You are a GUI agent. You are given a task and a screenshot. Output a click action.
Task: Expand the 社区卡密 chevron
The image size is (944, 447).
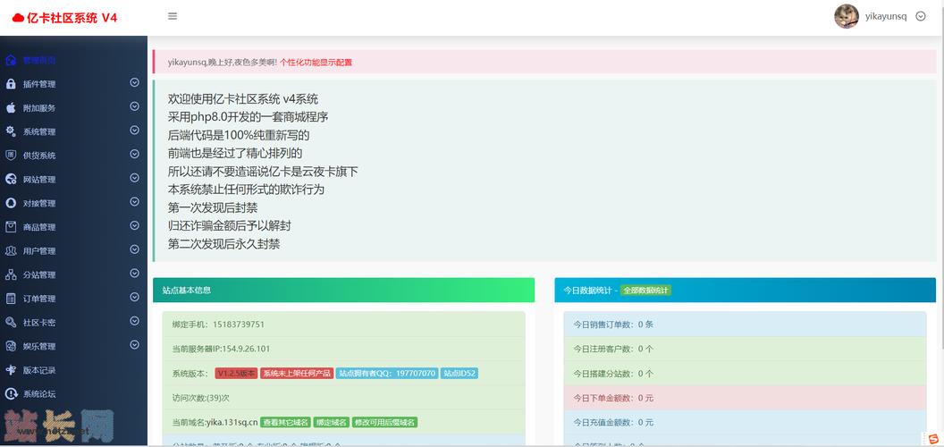[134, 321]
